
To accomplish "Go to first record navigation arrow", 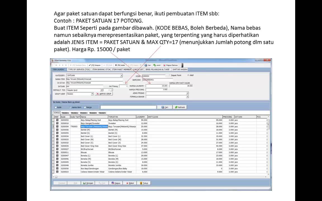I will pos(56,65).
